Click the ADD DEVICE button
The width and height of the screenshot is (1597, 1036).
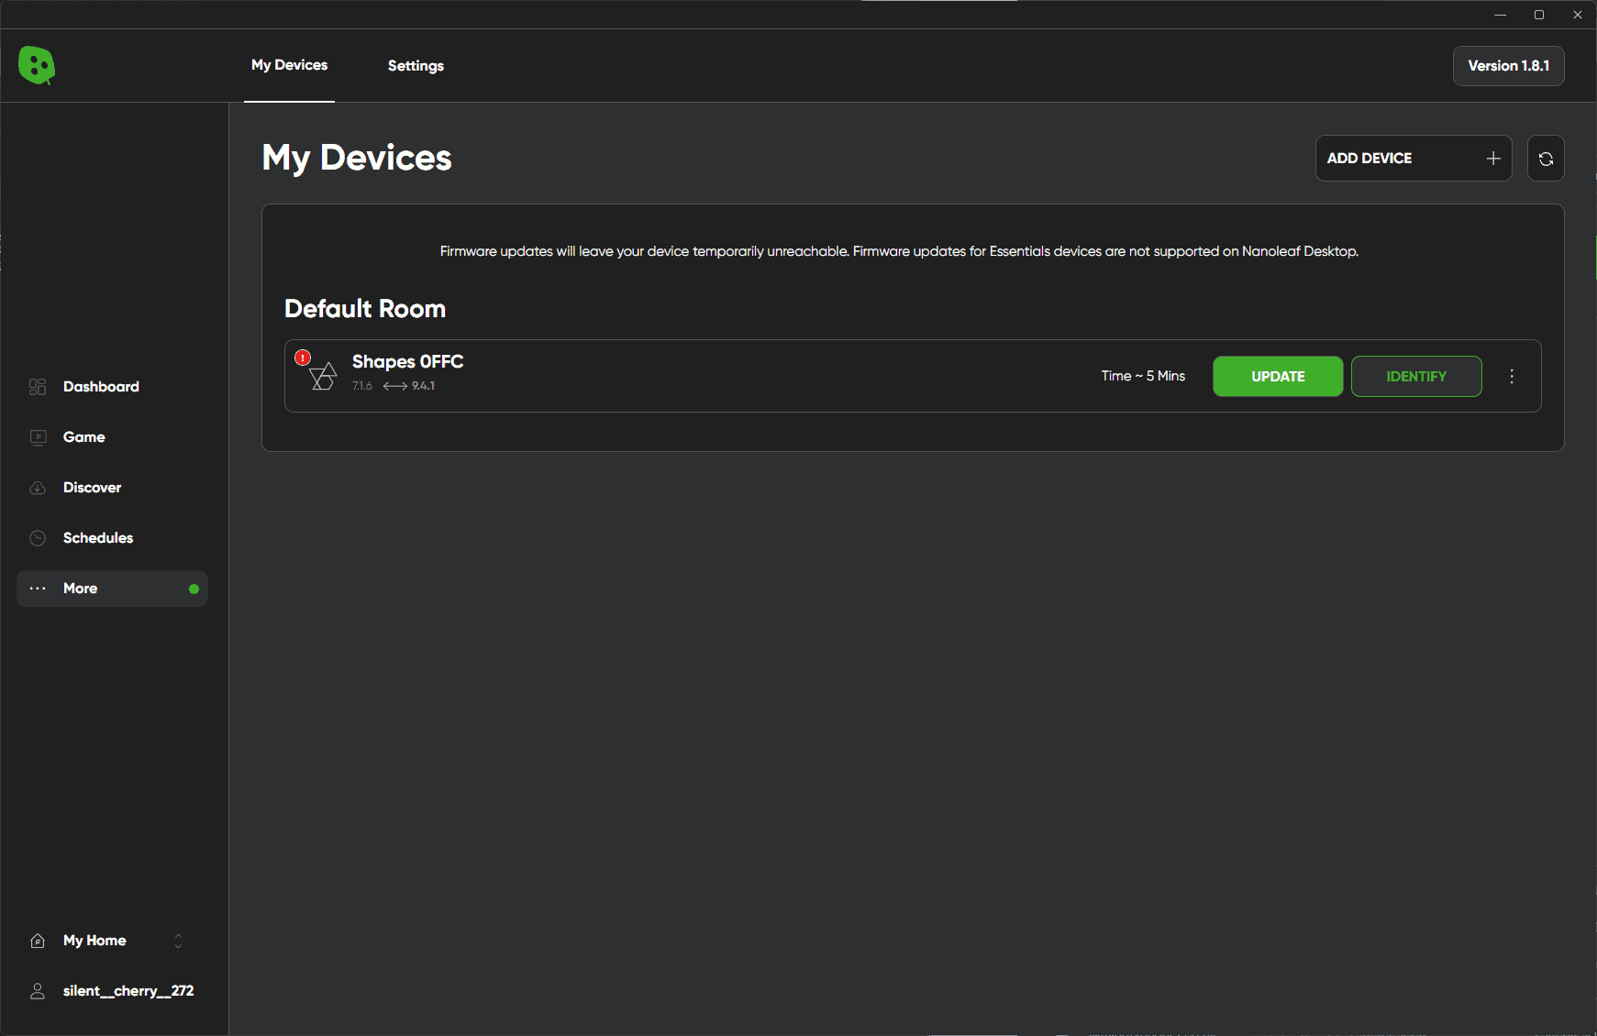(1413, 159)
